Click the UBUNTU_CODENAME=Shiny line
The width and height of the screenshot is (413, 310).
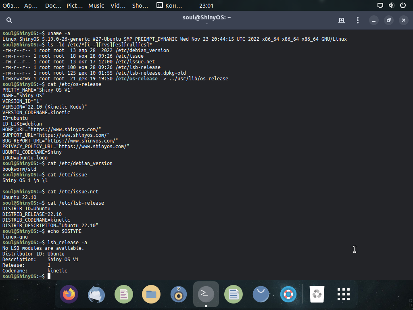[32, 152]
